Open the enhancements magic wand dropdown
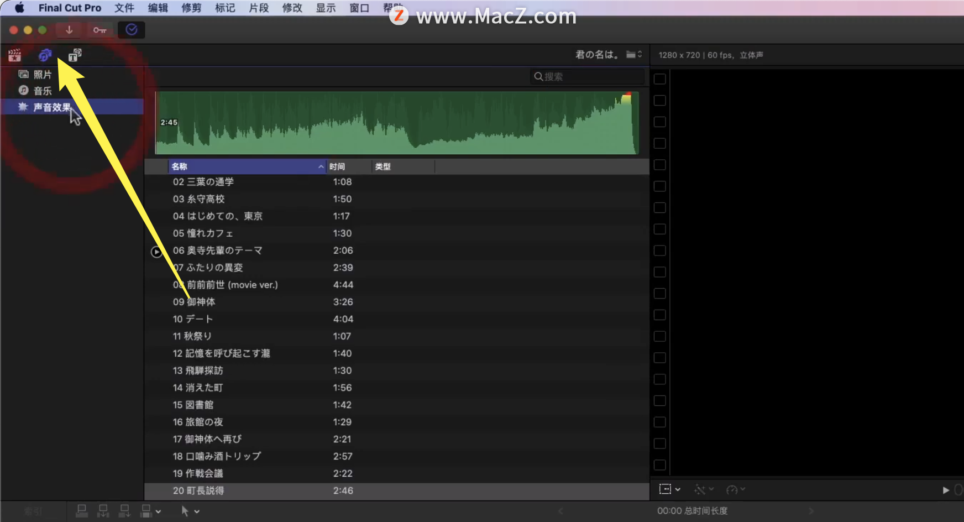This screenshot has width=964, height=522. [x=704, y=489]
